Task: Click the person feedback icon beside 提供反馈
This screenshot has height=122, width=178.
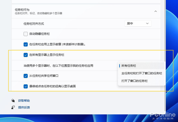Action: point(13,107)
